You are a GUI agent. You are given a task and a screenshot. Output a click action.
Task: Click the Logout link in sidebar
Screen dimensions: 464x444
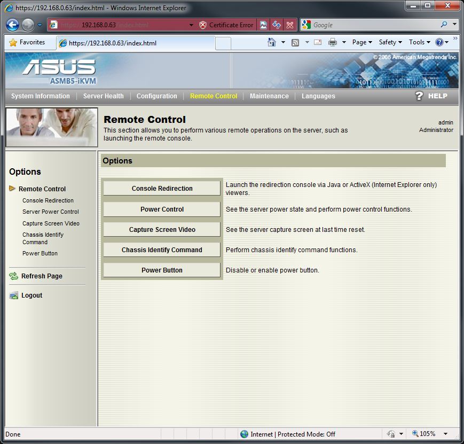click(x=32, y=295)
